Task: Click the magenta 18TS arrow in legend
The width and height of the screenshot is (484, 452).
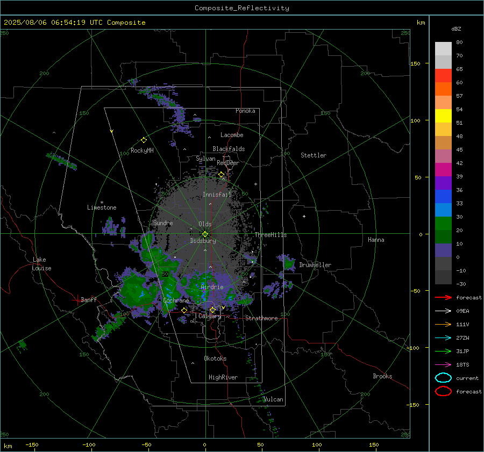Action: point(443,365)
